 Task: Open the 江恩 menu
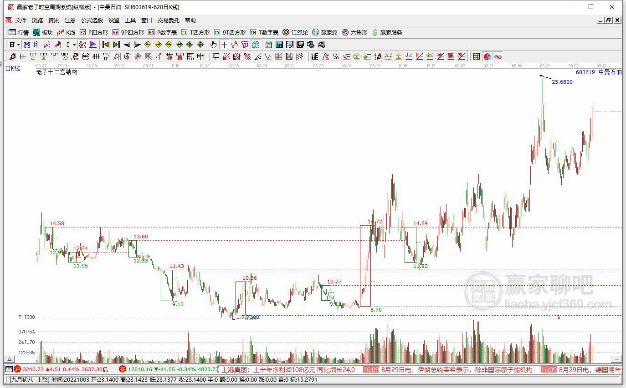(x=70, y=20)
